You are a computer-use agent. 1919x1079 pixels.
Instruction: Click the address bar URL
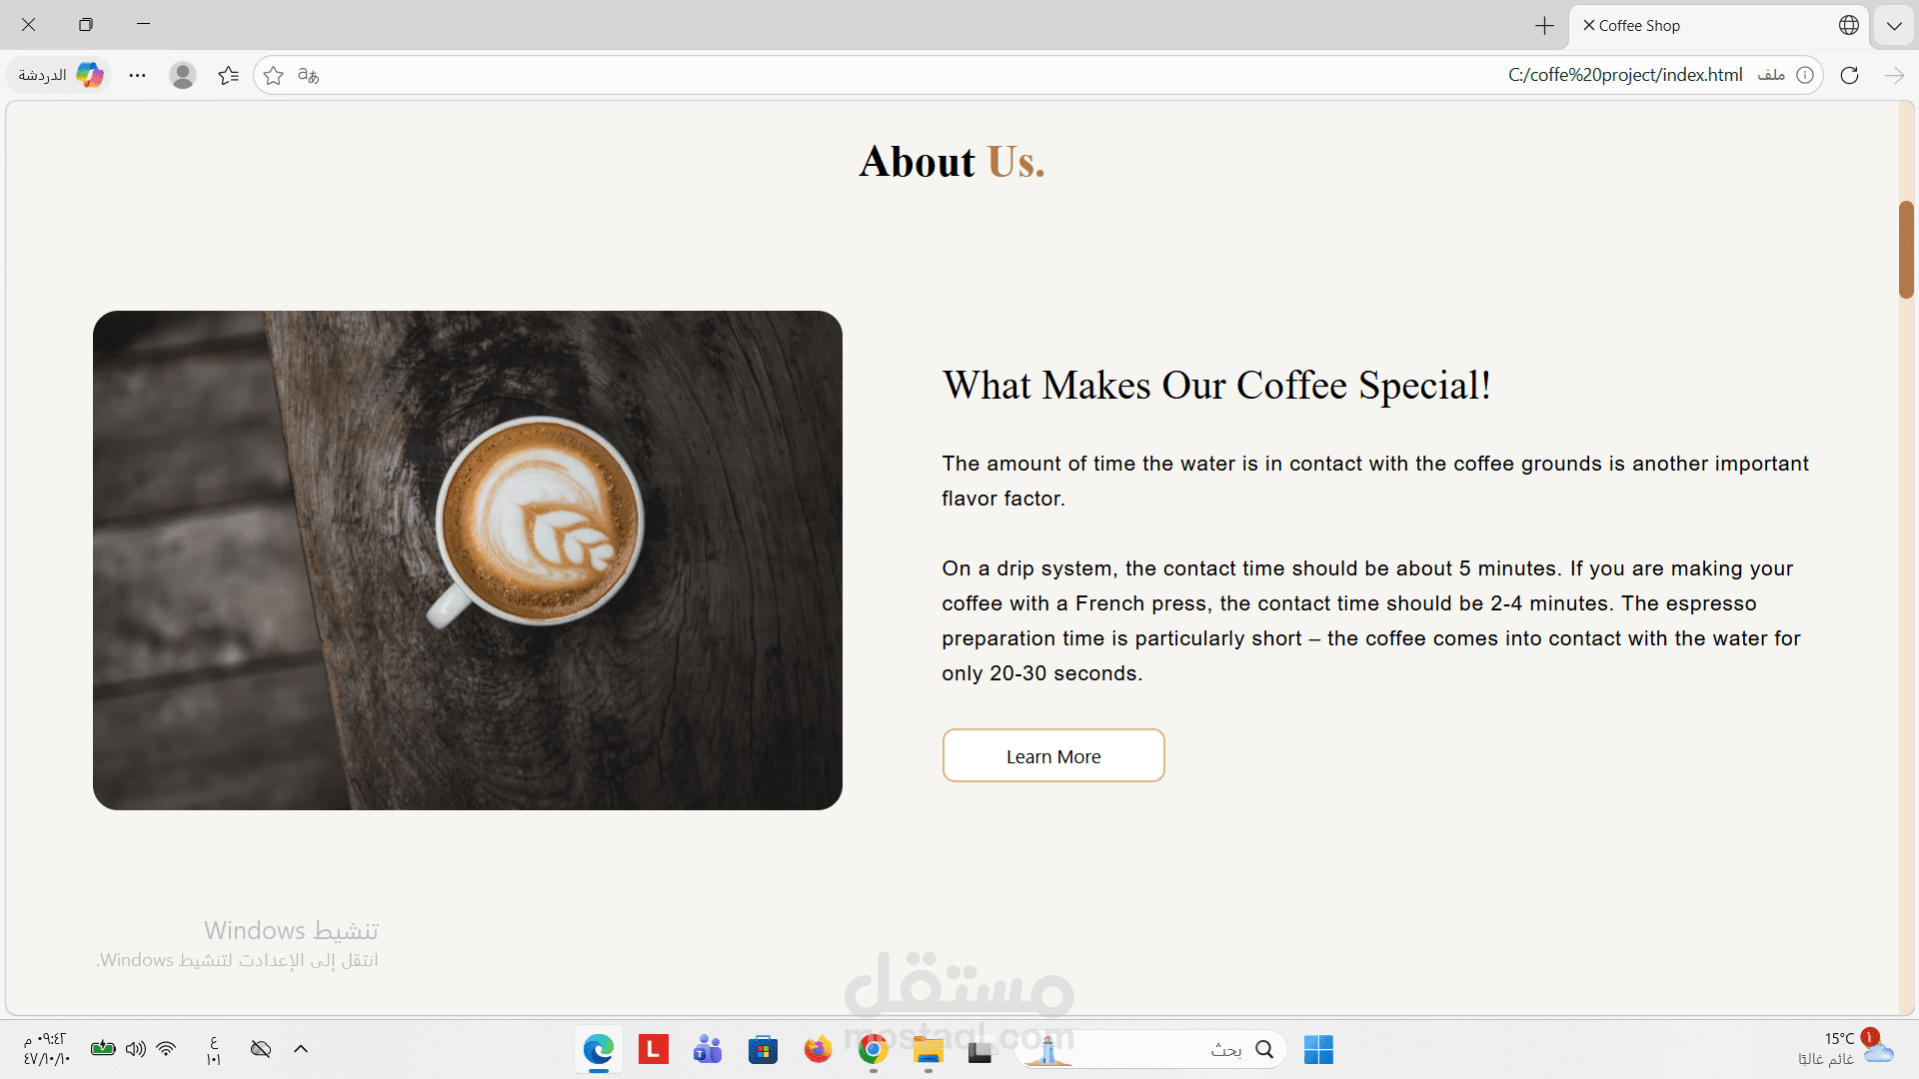click(1624, 75)
